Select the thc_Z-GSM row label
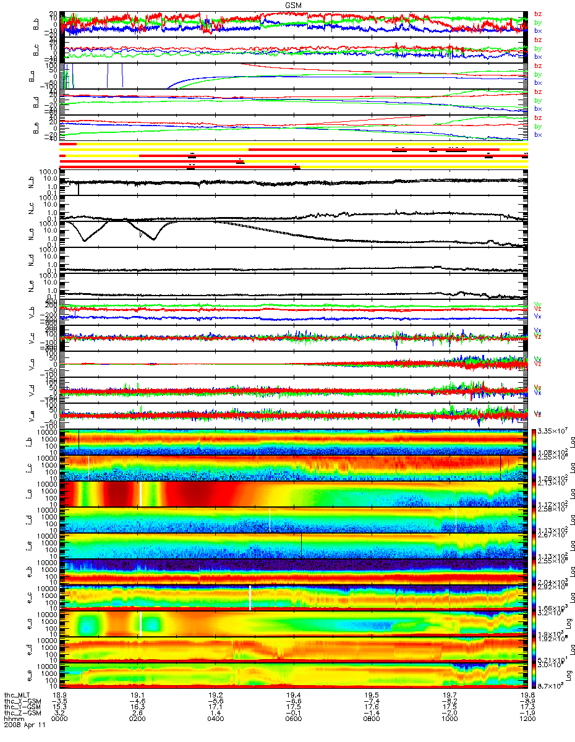Image resolution: width=575 pixels, height=742 pixels. pos(22,714)
